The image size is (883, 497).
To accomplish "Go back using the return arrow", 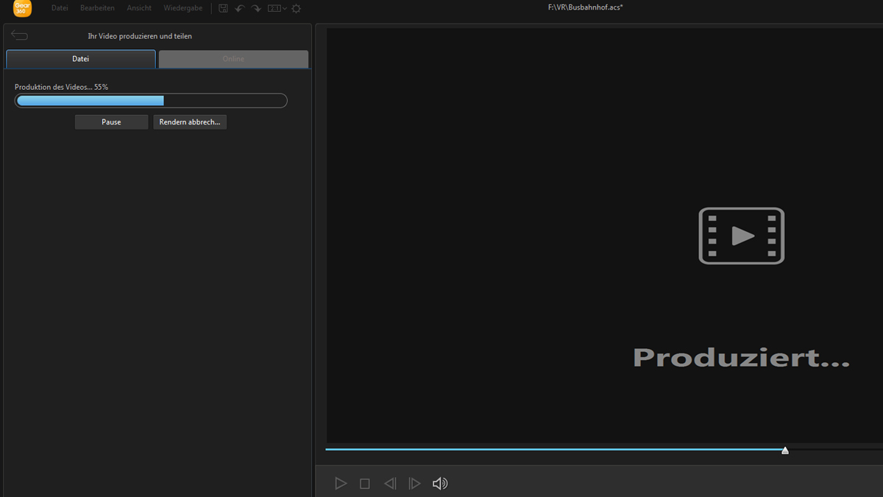I will click(x=20, y=35).
